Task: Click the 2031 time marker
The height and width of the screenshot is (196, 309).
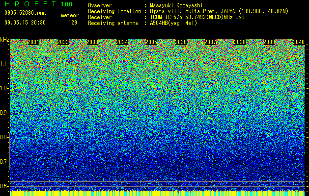Action: (33, 42)
